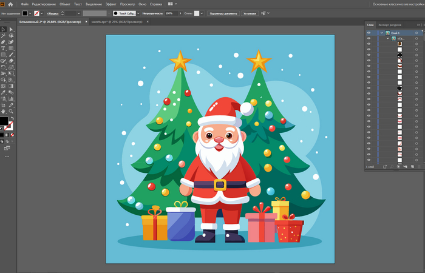Choose the Artboard tool
Image resolution: width=425 pixels, height=273 pixels.
click(3, 105)
